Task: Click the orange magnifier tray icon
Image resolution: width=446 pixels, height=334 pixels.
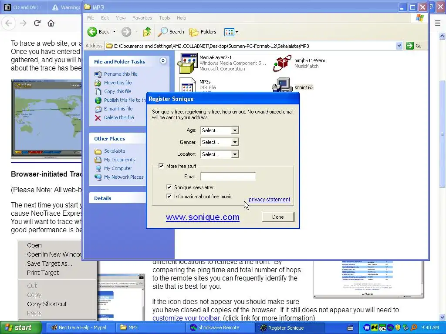Action: click(x=414, y=327)
